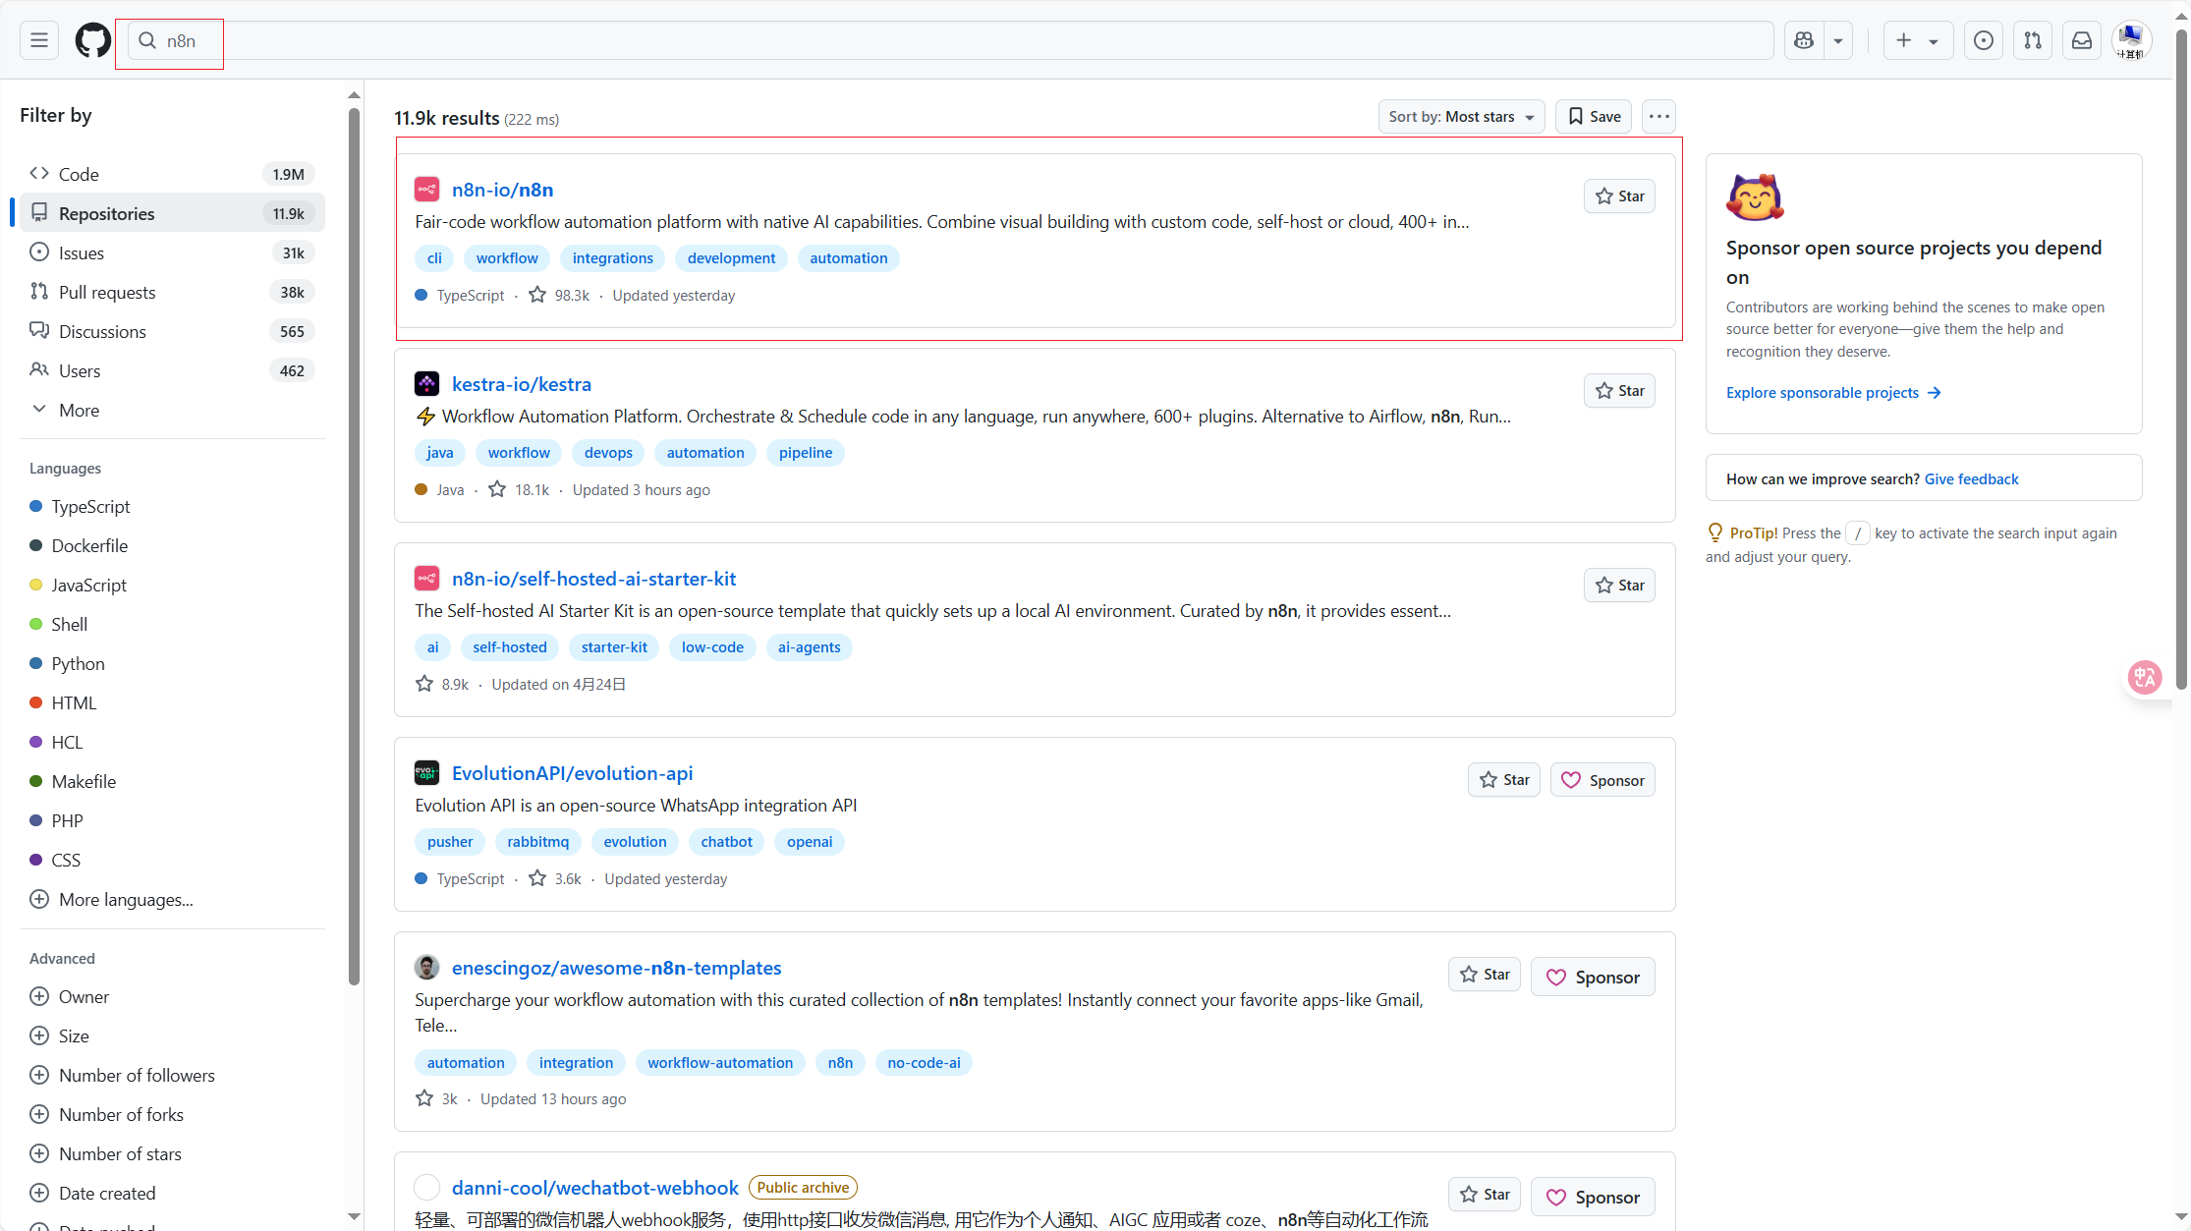Screen dimensions: 2191x1231
Task: Open Copilot chat icon
Action: [1804, 40]
